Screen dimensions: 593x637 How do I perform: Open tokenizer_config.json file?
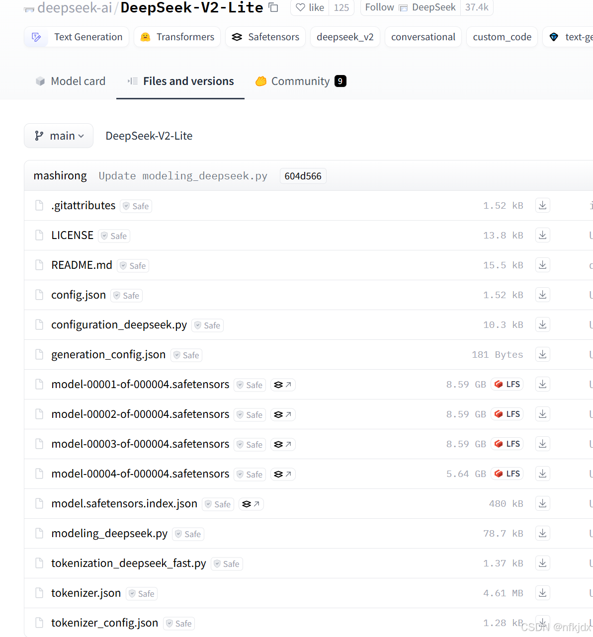[x=104, y=623]
